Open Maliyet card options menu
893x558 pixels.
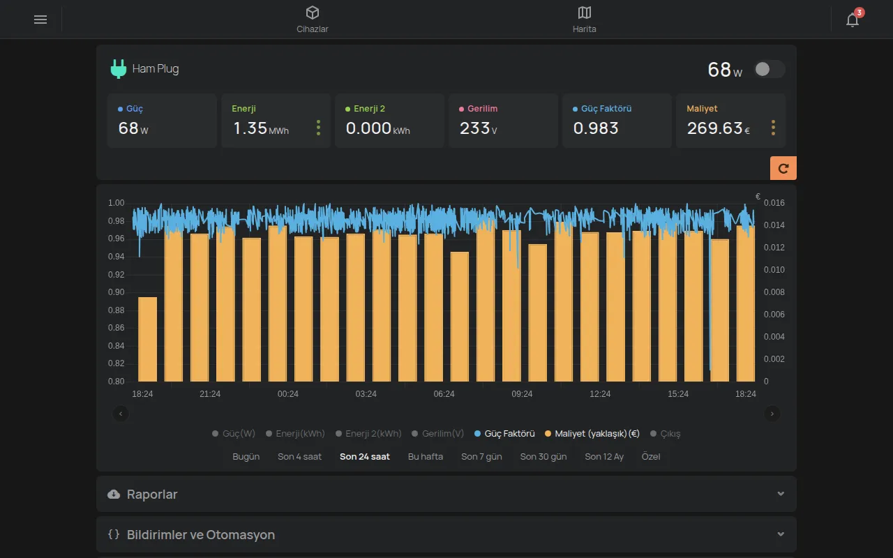point(773,128)
